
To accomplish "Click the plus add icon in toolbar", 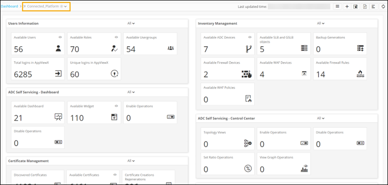I will click(x=347, y=7).
